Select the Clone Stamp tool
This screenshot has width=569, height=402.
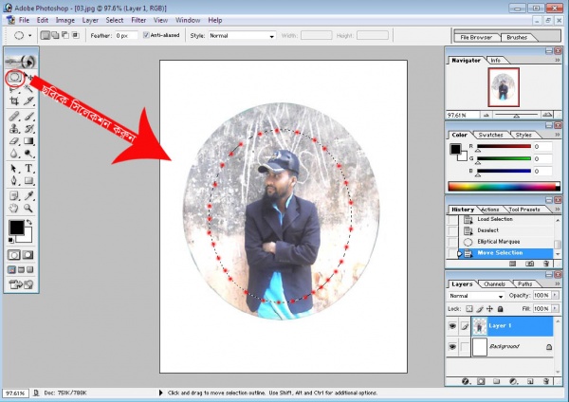[14, 129]
